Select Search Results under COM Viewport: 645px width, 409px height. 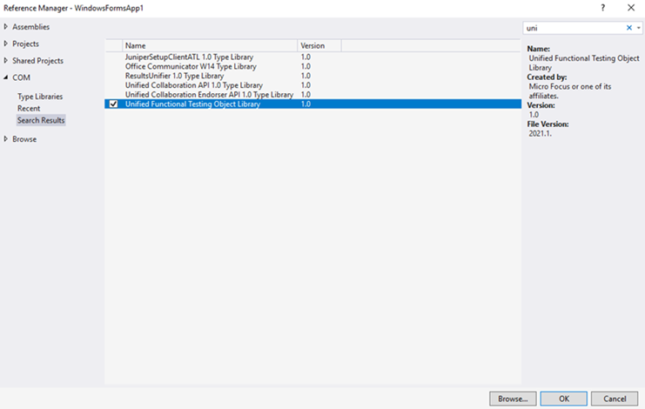[41, 120]
